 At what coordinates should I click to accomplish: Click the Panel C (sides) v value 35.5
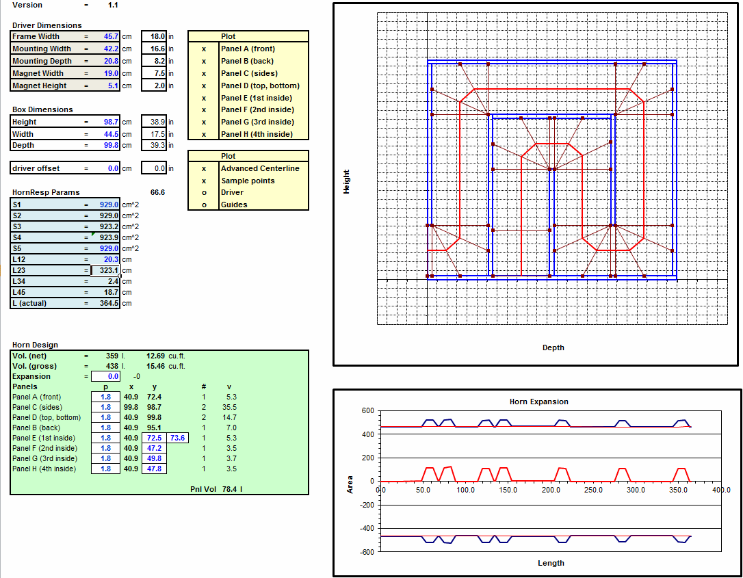coord(229,407)
